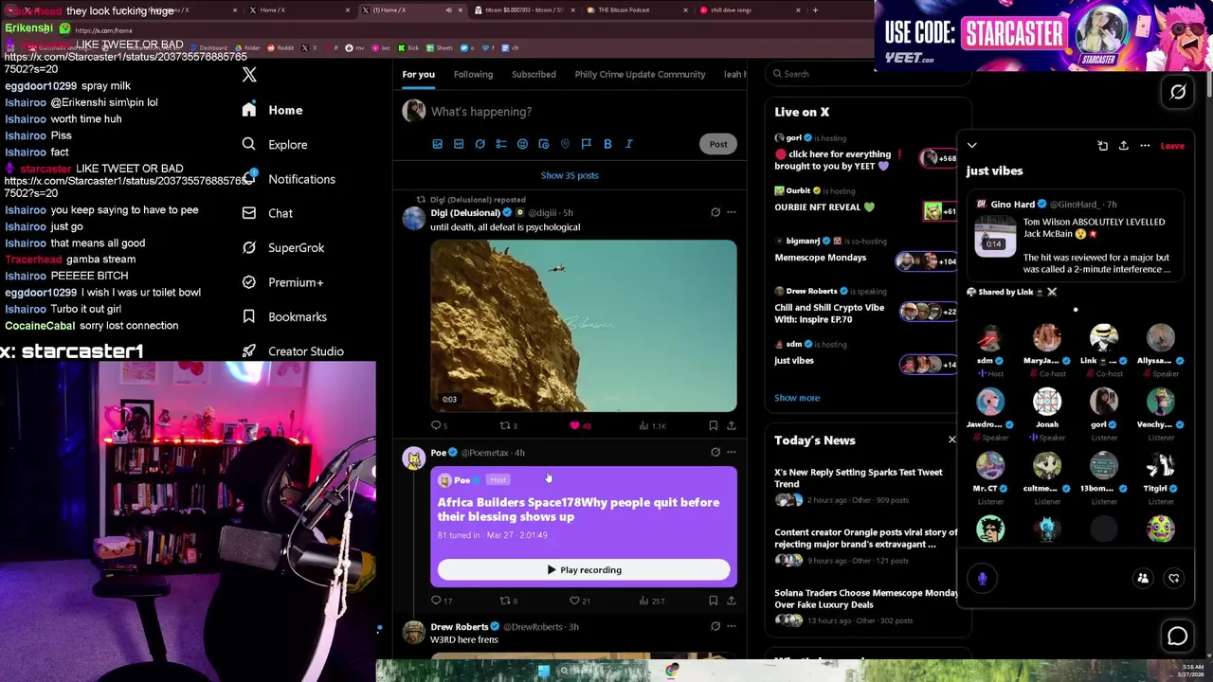
Task: Pop out the space panel
Action: point(1103,146)
